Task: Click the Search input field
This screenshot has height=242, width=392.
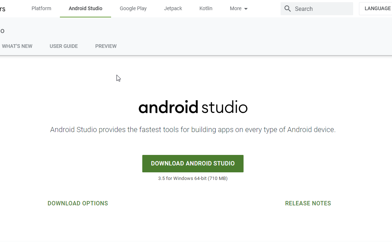Action: pos(317,9)
